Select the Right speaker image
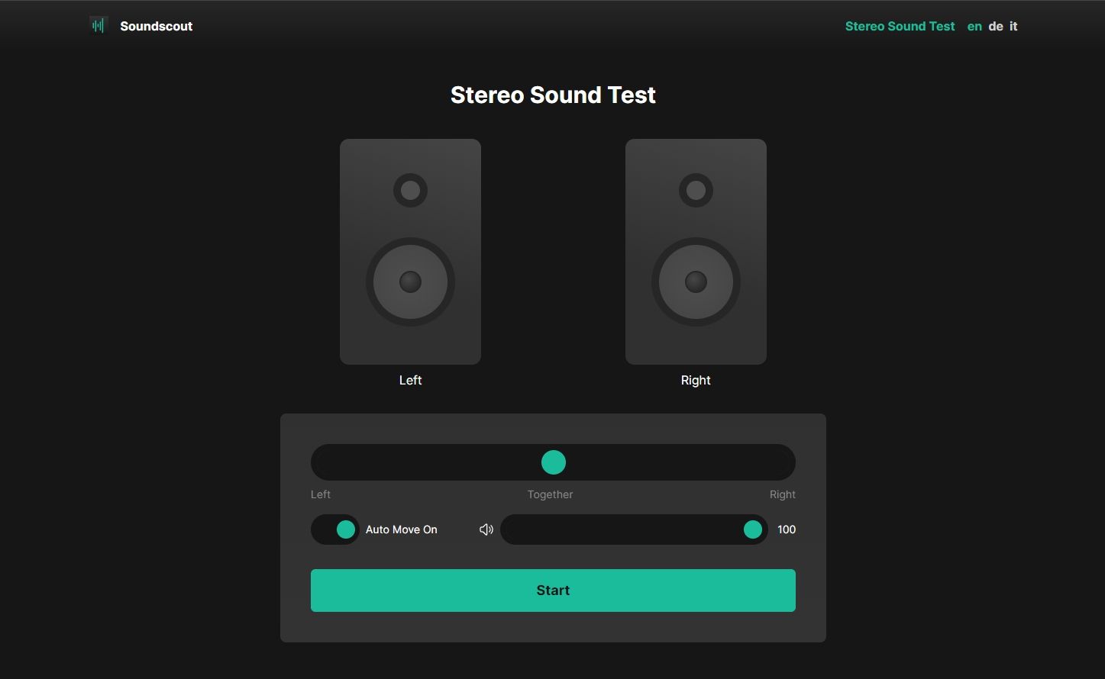Screen dimensions: 1105x679 696,250
